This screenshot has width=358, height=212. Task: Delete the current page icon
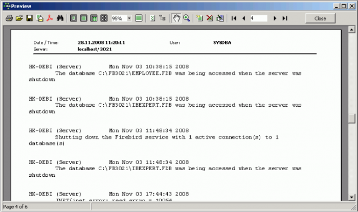(210, 18)
